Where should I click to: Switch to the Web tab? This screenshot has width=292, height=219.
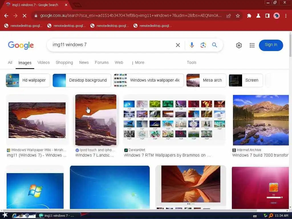pyautogui.click(x=119, y=62)
